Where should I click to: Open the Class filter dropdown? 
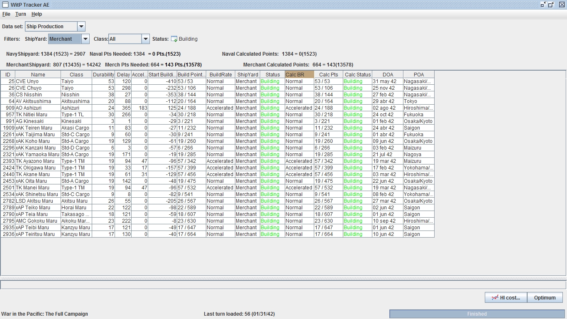[x=145, y=39]
